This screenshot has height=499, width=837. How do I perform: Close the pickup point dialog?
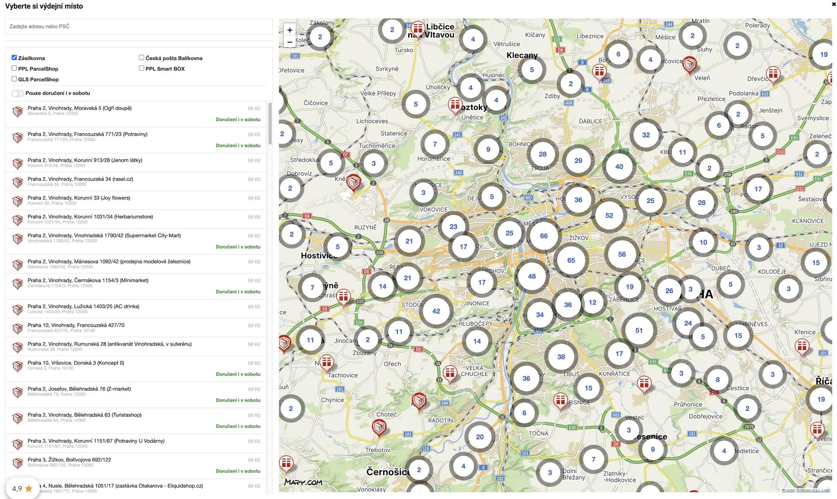834,4
